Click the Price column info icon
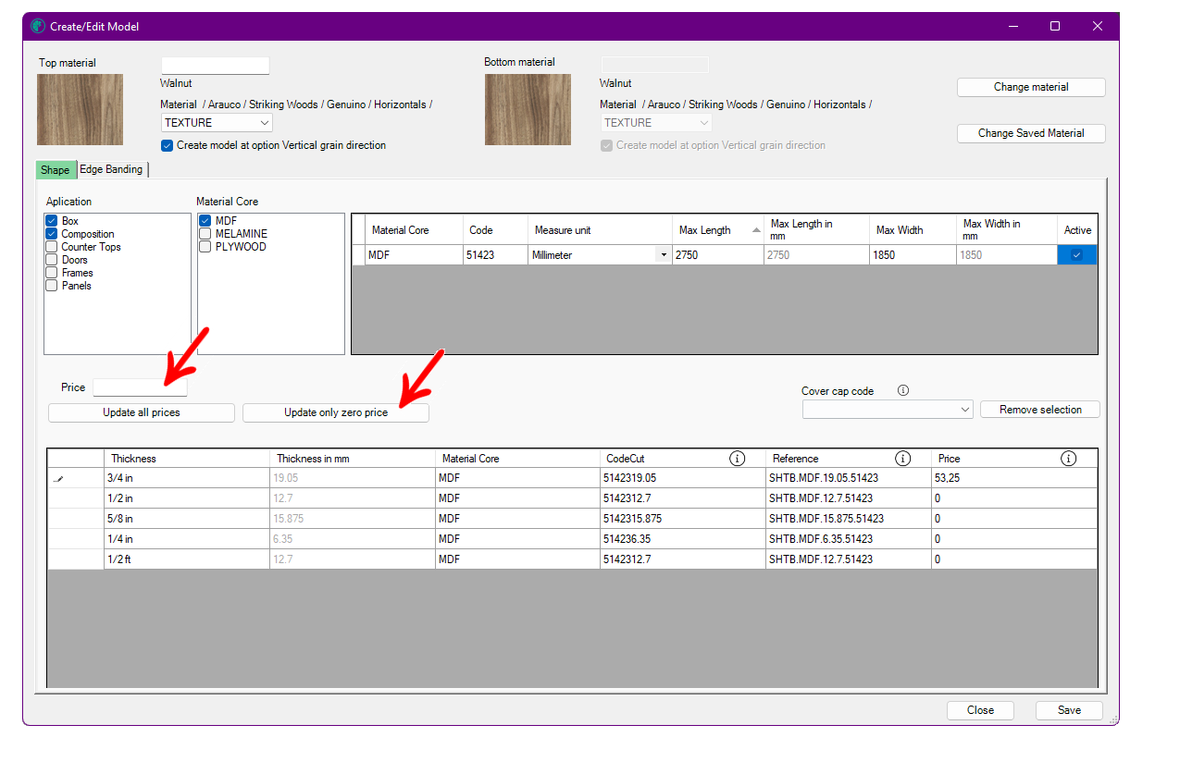The image size is (1180, 774). coord(1069,459)
